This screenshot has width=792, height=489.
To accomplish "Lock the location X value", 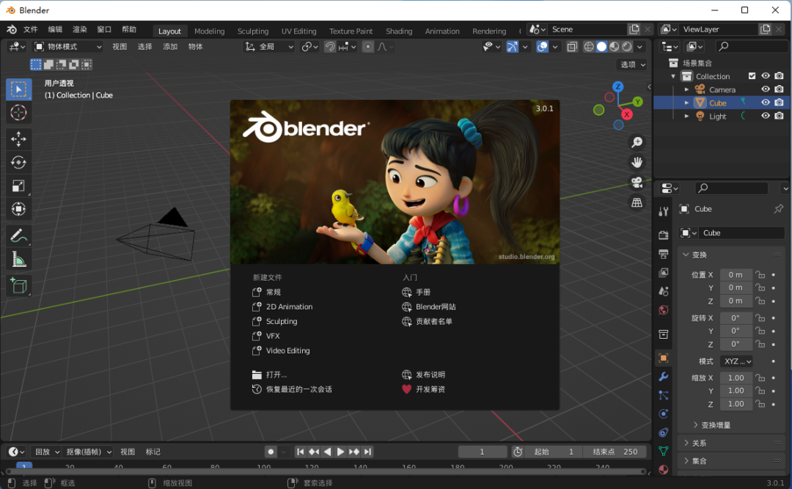I will point(760,275).
